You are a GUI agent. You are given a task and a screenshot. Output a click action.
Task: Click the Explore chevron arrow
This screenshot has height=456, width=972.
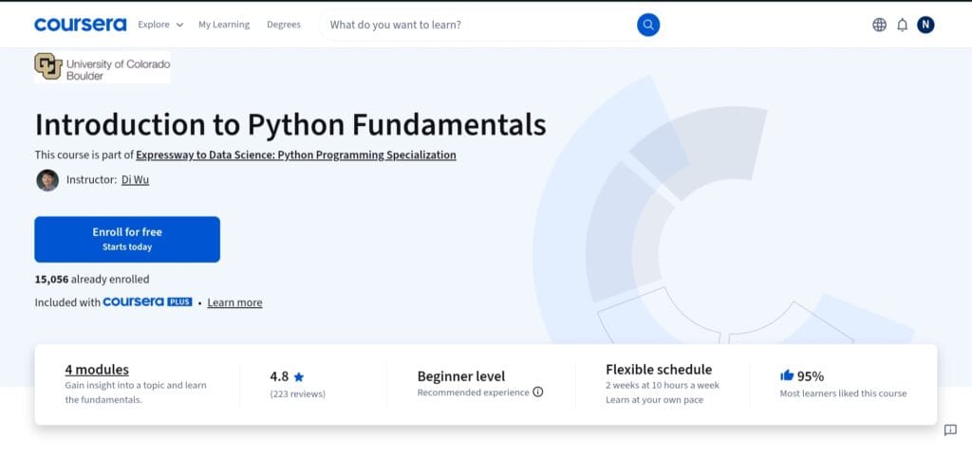point(179,25)
